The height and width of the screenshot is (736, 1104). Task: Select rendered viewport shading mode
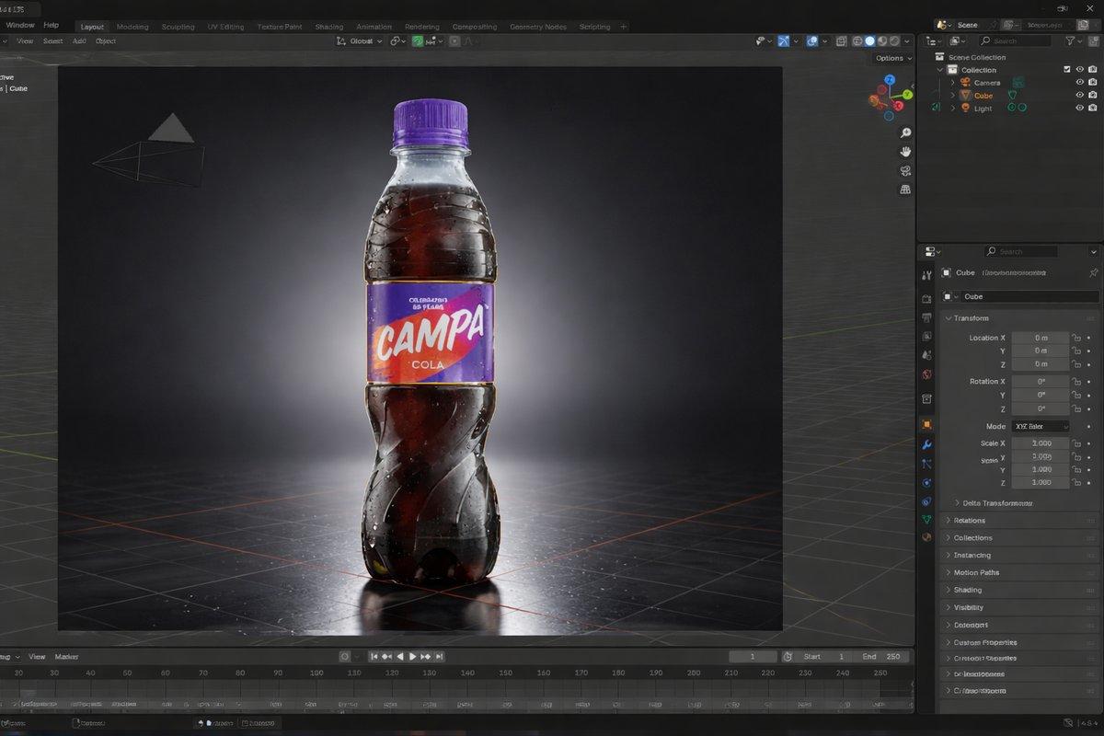(x=895, y=40)
